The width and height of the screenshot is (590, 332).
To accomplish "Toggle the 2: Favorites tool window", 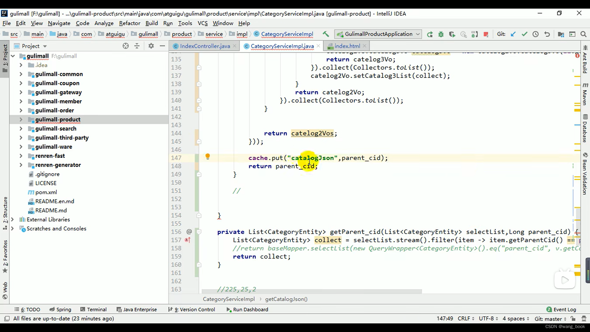I will pos(5,256).
